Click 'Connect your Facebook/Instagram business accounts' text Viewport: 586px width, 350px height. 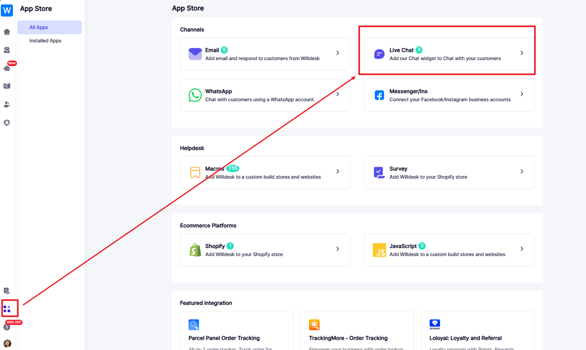tap(450, 100)
